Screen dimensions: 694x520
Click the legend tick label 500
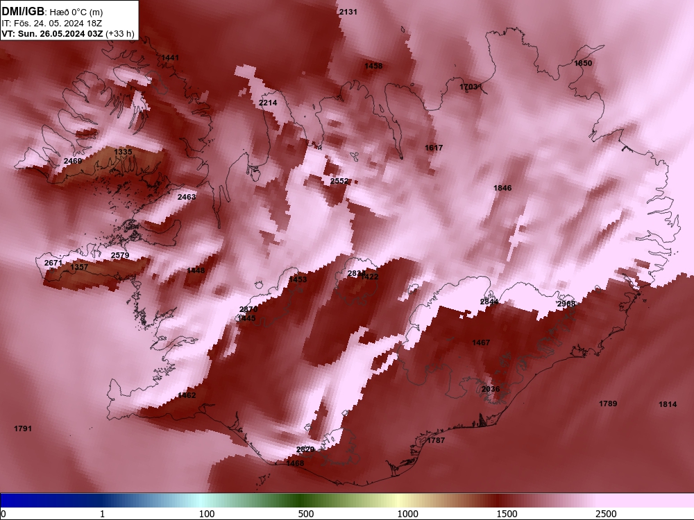tap(306, 514)
